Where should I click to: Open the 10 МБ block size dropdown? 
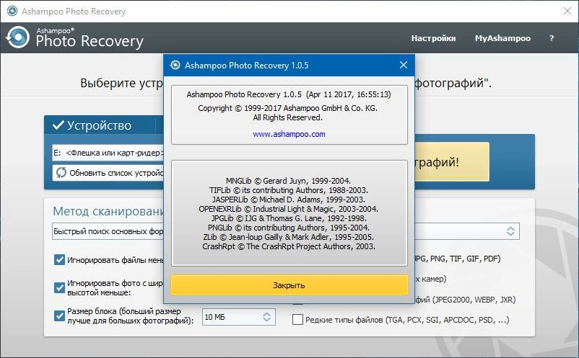click(238, 317)
